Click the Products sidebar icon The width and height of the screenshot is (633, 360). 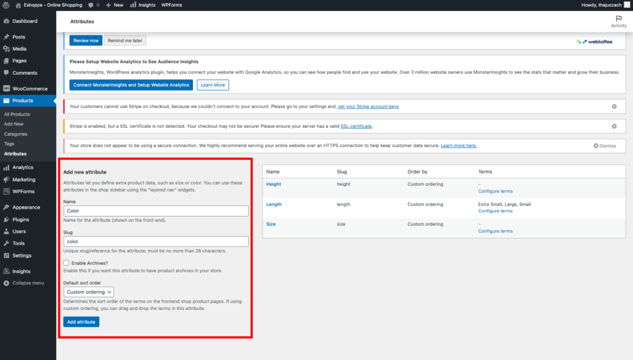6,101
